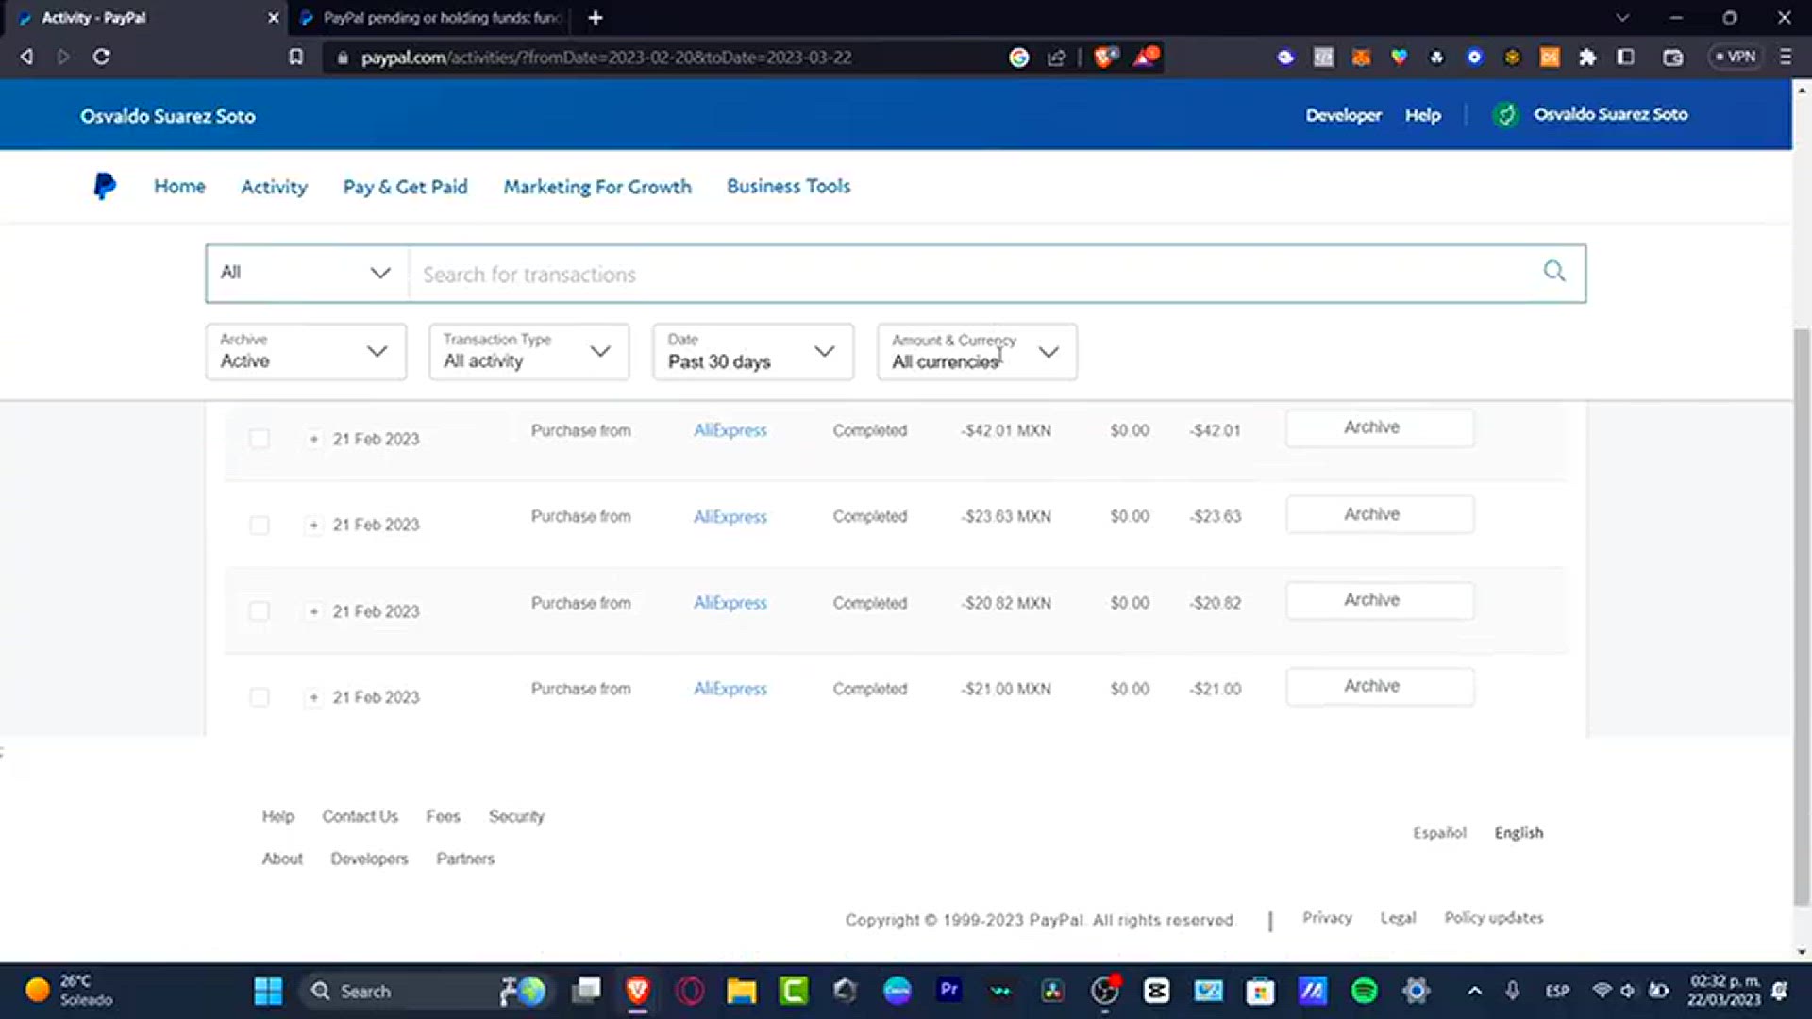Open the Help link in blue header

(1422, 115)
